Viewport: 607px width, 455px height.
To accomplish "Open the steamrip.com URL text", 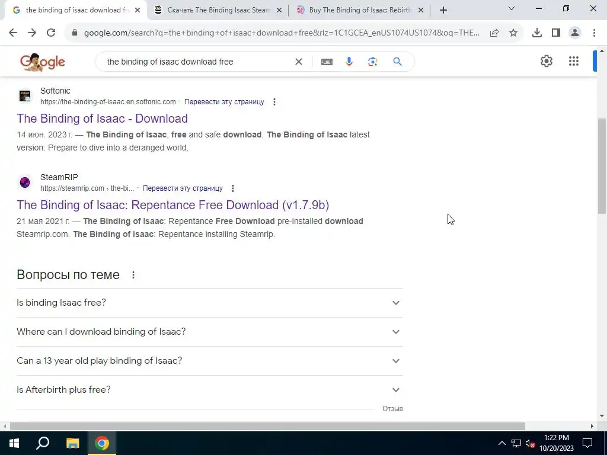I will tap(87, 188).
